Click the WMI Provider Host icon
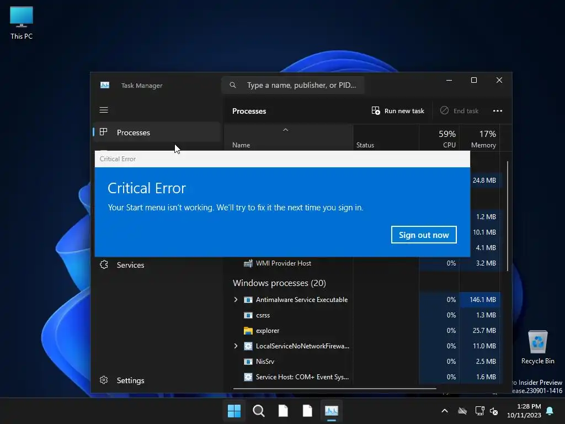 (x=248, y=263)
